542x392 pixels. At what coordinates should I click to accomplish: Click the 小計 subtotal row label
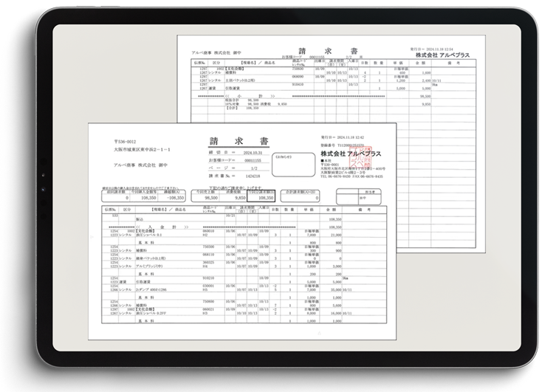coord(250,96)
